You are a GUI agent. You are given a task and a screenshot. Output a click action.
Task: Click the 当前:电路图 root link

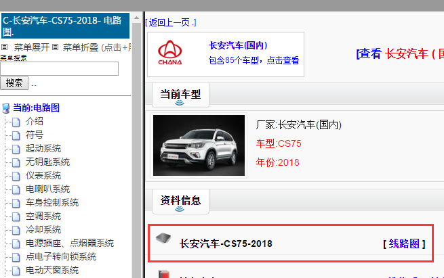pyautogui.click(x=36, y=108)
